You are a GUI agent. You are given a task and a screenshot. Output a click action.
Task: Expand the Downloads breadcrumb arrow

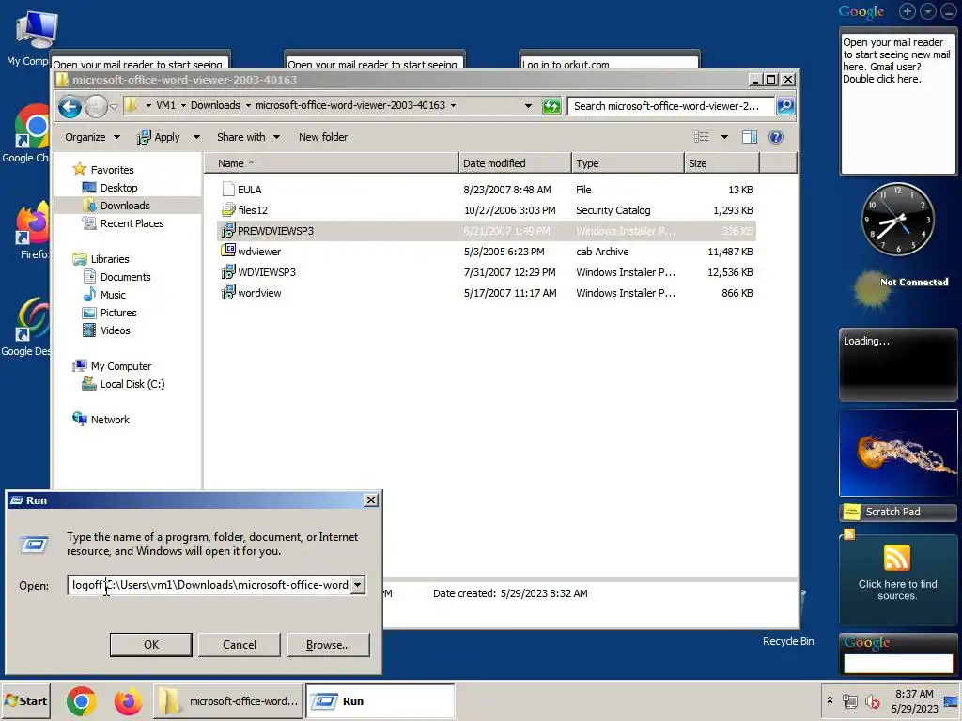point(248,105)
